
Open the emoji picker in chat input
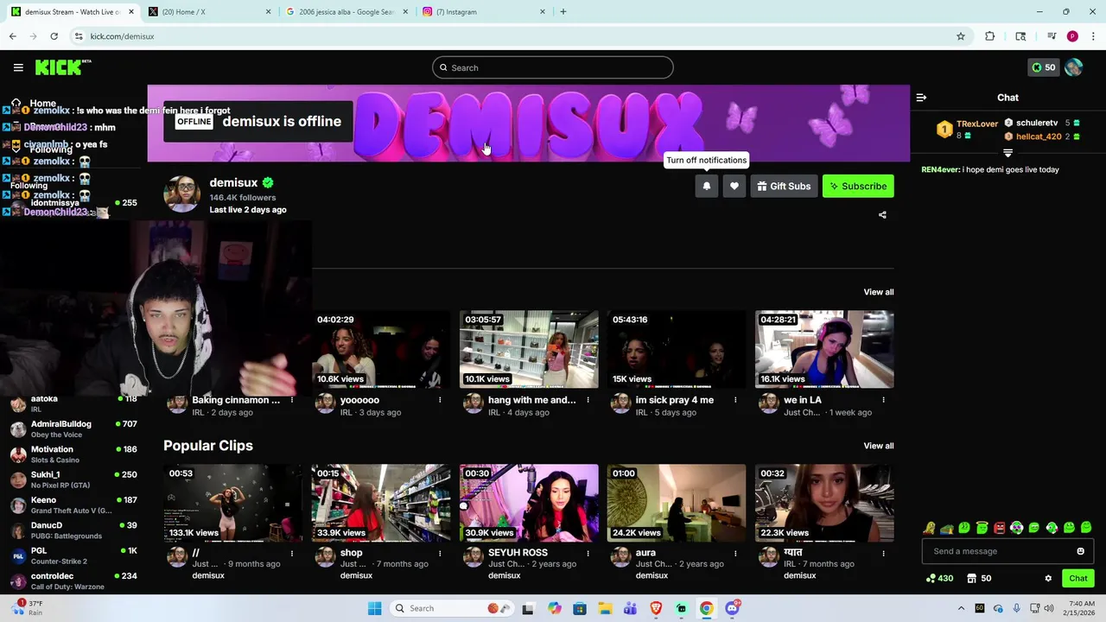pos(1080,551)
